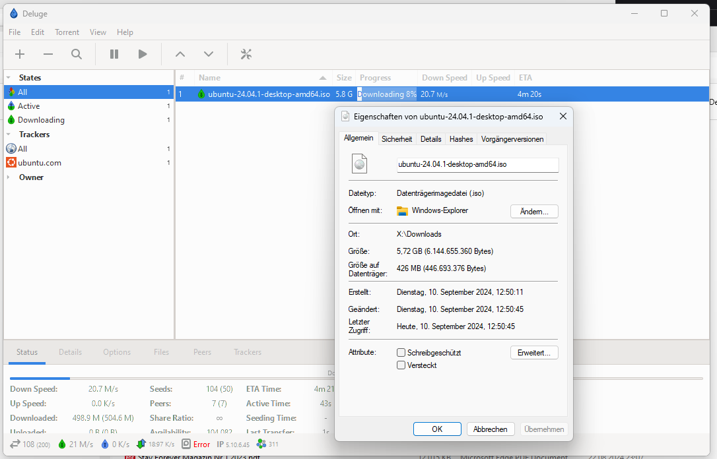Select the Allgemein tab
Image resolution: width=717 pixels, height=459 pixels.
click(x=358, y=138)
